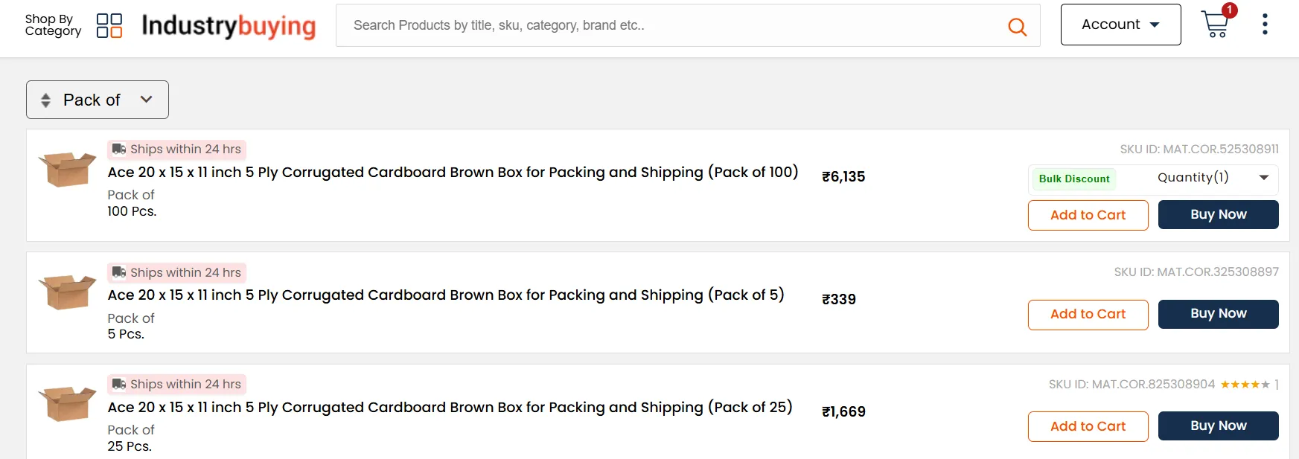This screenshot has width=1299, height=459.
Task: Click Buy Now for Pack of 100
Action: tap(1218, 215)
